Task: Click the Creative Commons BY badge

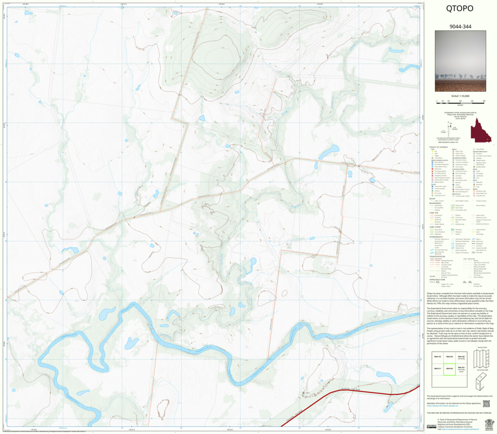Action: [x=432, y=426]
